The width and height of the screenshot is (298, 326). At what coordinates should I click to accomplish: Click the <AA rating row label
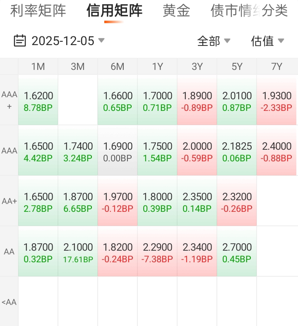pyautogui.click(x=9, y=302)
